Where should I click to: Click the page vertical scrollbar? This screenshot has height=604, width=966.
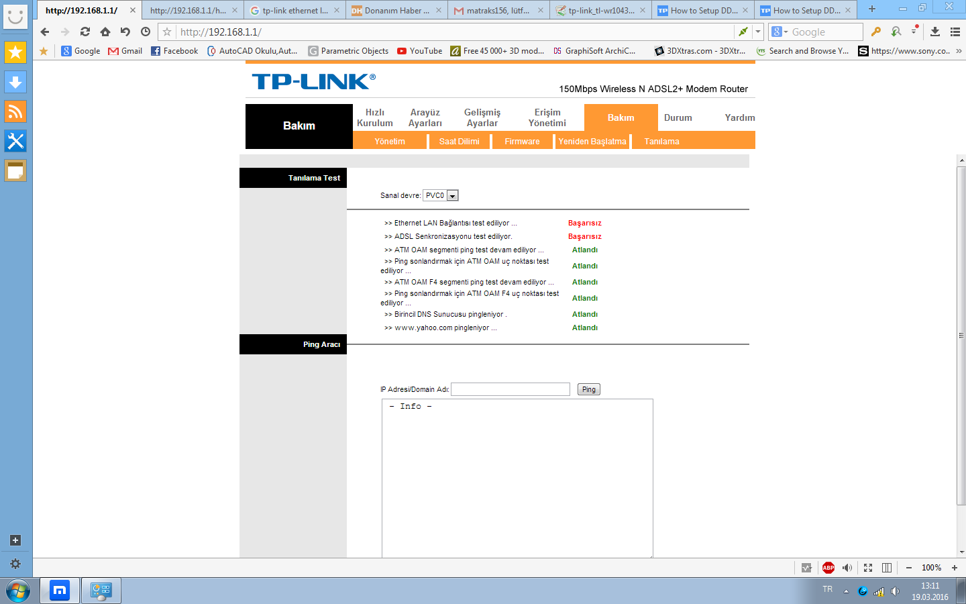coord(961,336)
